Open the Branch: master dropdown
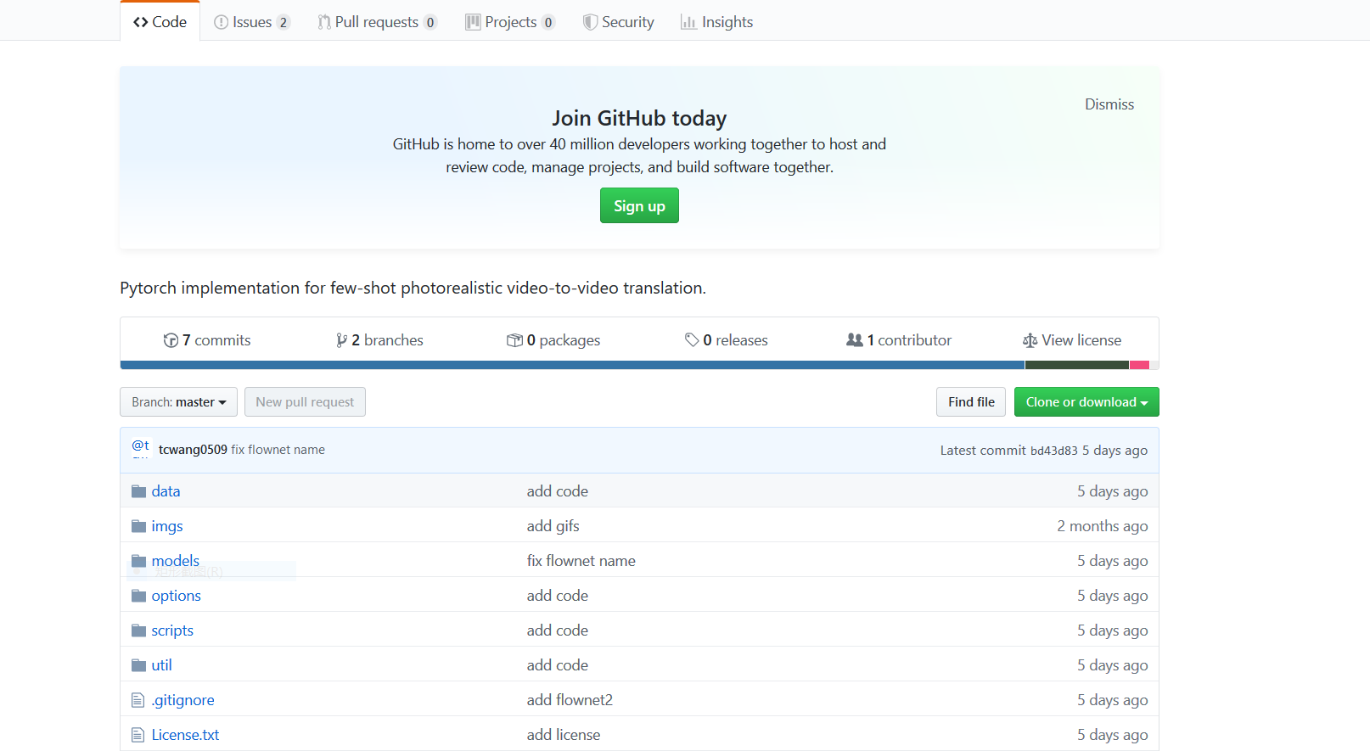 (x=178, y=402)
